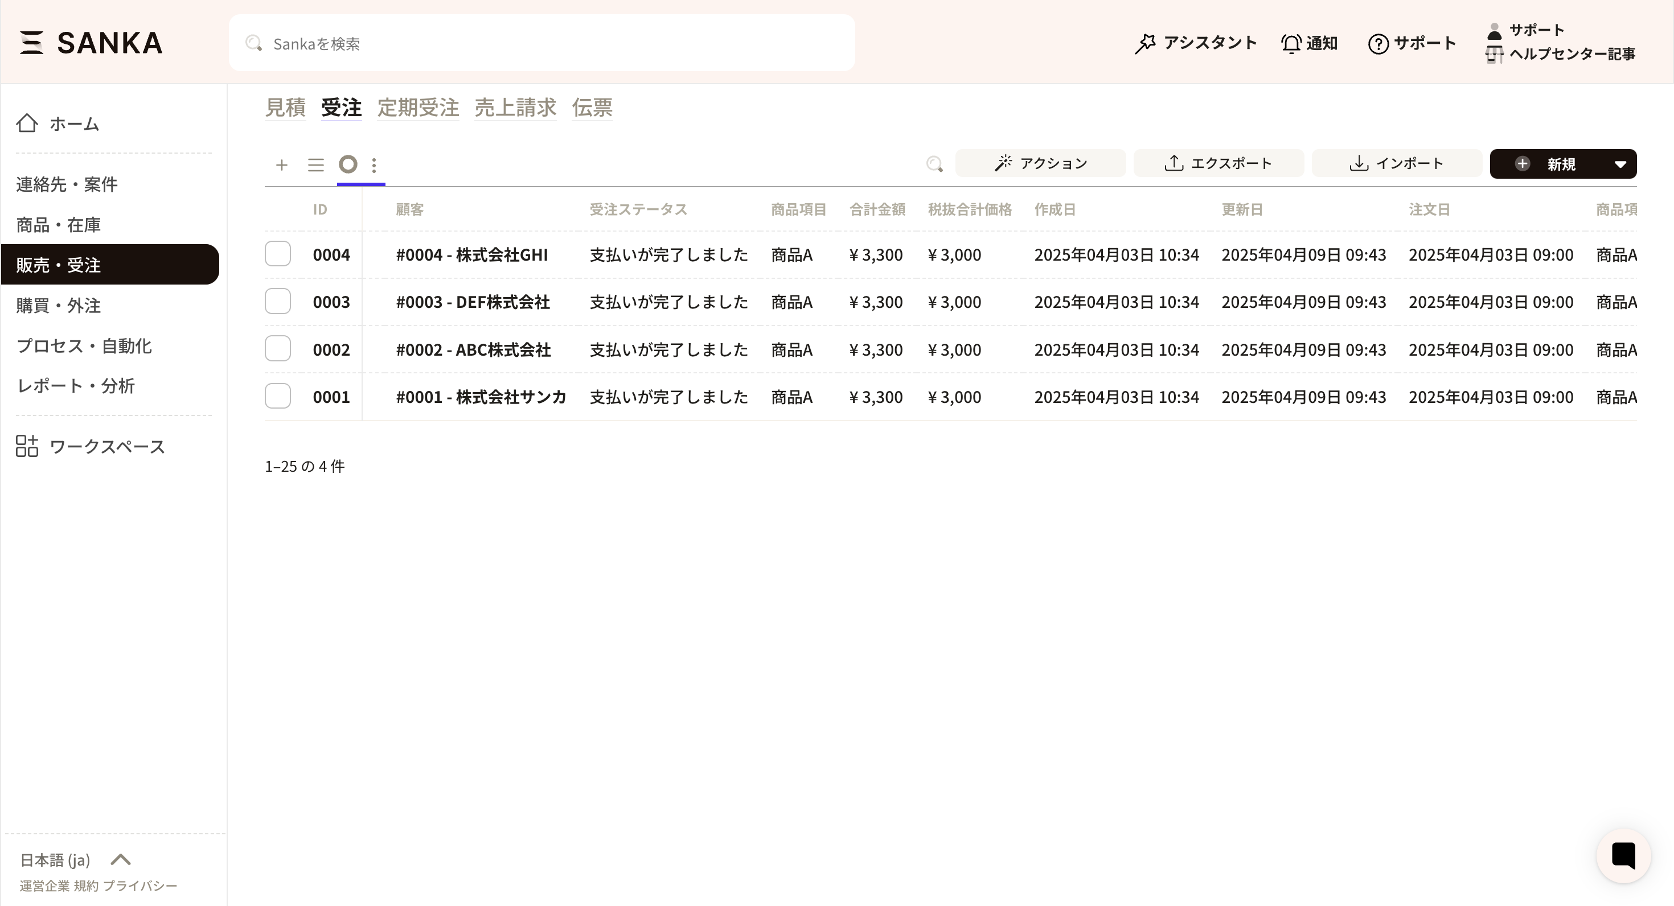The image size is (1674, 906).
Task: Open the three-dot view options menu
Action: (x=374, y=165)
